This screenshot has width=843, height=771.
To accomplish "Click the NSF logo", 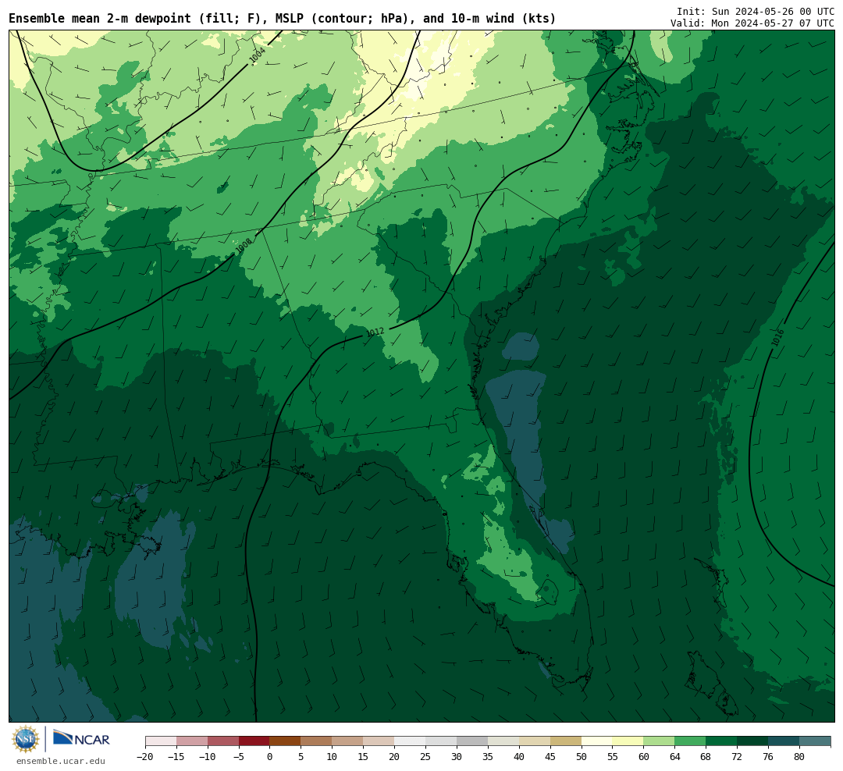I will tap(25, 739).
